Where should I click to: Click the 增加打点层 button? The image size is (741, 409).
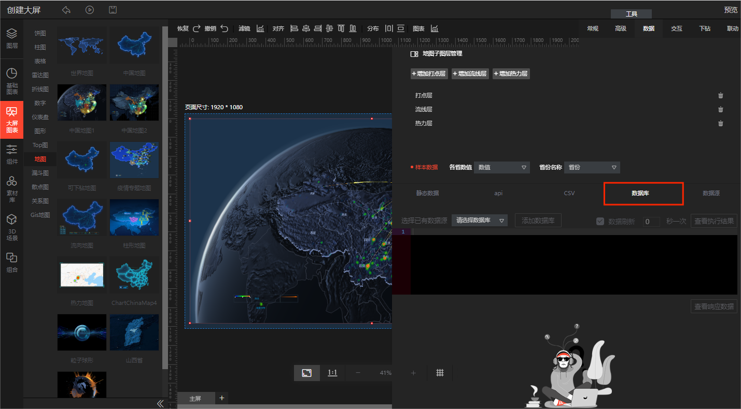(429, 74)
